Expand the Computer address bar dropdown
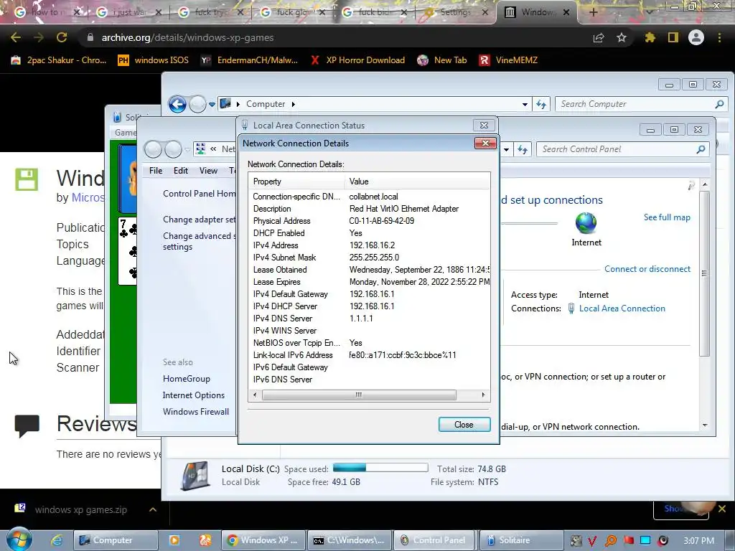The height and width of the screenshot is (551, 735). coord(525,105)
